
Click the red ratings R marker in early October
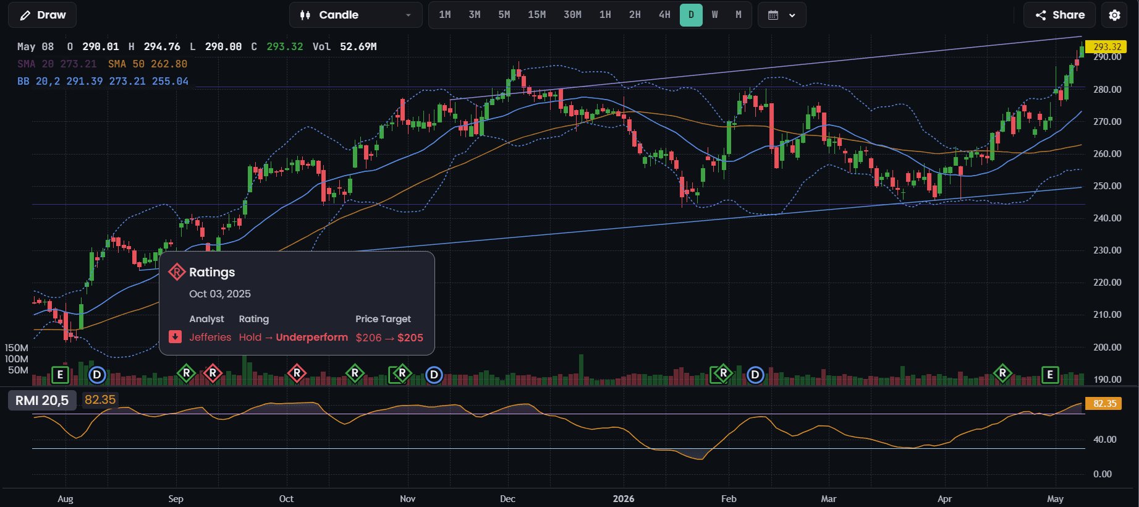297,373
